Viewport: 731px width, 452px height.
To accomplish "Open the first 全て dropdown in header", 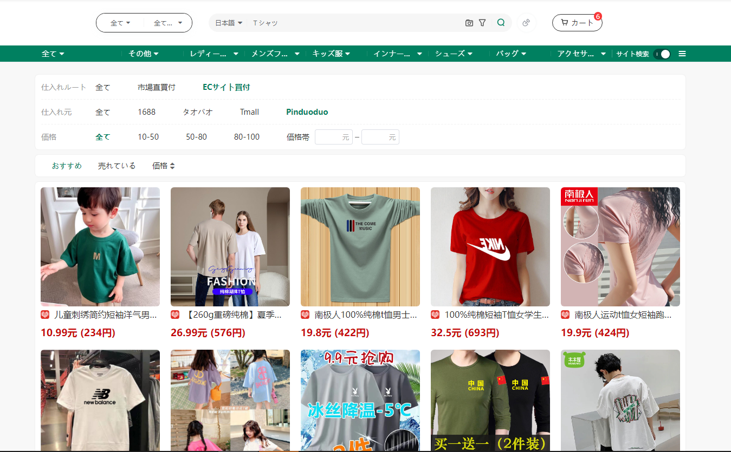I will coord(120,23).
